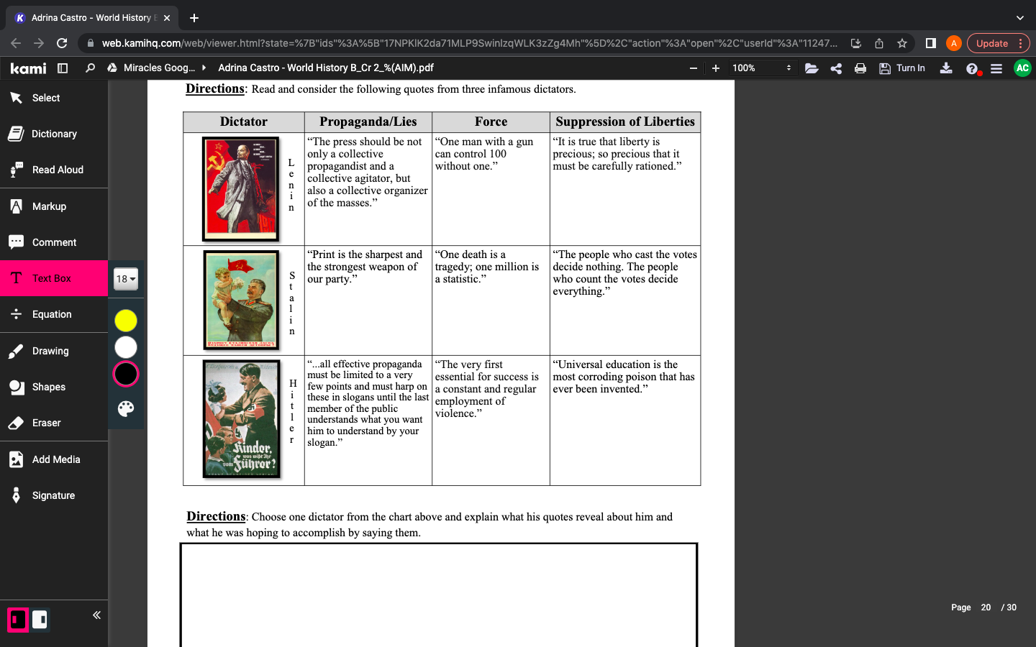Switch to the light theme toggle at bottom left
Screen dimensions: 1036x647
point(40,620)
